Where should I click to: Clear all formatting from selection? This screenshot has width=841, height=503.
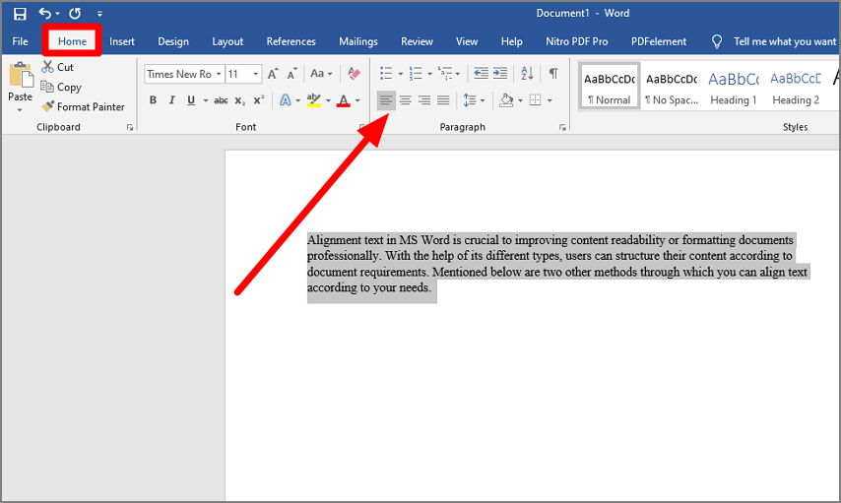coord(354,74)
